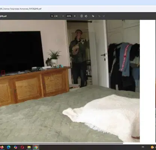Switch to Chrome in the taskbar
This screenshot has width=156, height=150.
[x=36, y=147]
